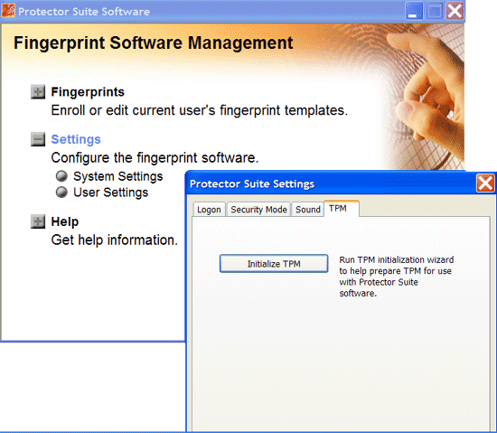Open the Help heading
Screen dimensions: 497x433
[65, 221]
